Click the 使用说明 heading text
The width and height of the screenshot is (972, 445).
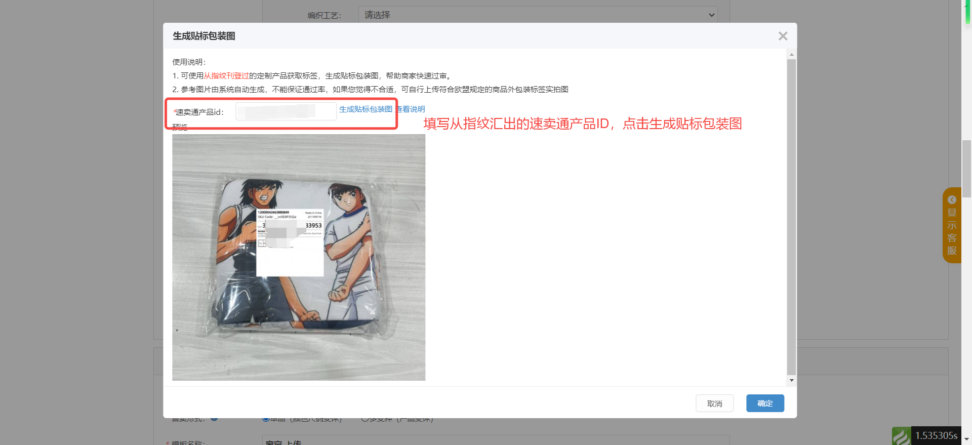pos(189,62)
